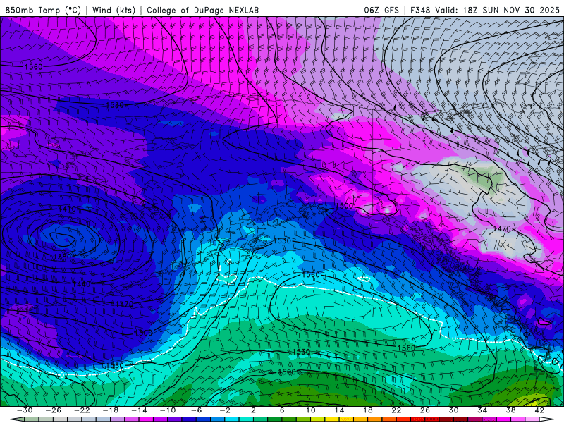The width and height of the screenshot is (564, 423).
Task: Click the -30 color scale label
Action: pyautogui.click(x=25, y=410)
